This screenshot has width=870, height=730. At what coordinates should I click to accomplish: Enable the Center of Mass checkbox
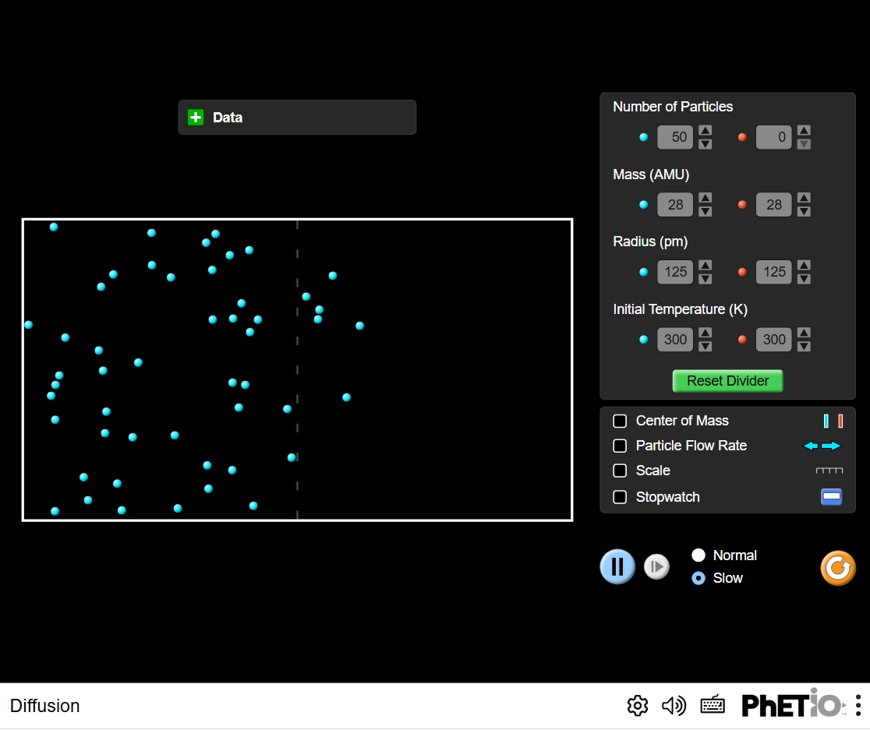(620, 421)
